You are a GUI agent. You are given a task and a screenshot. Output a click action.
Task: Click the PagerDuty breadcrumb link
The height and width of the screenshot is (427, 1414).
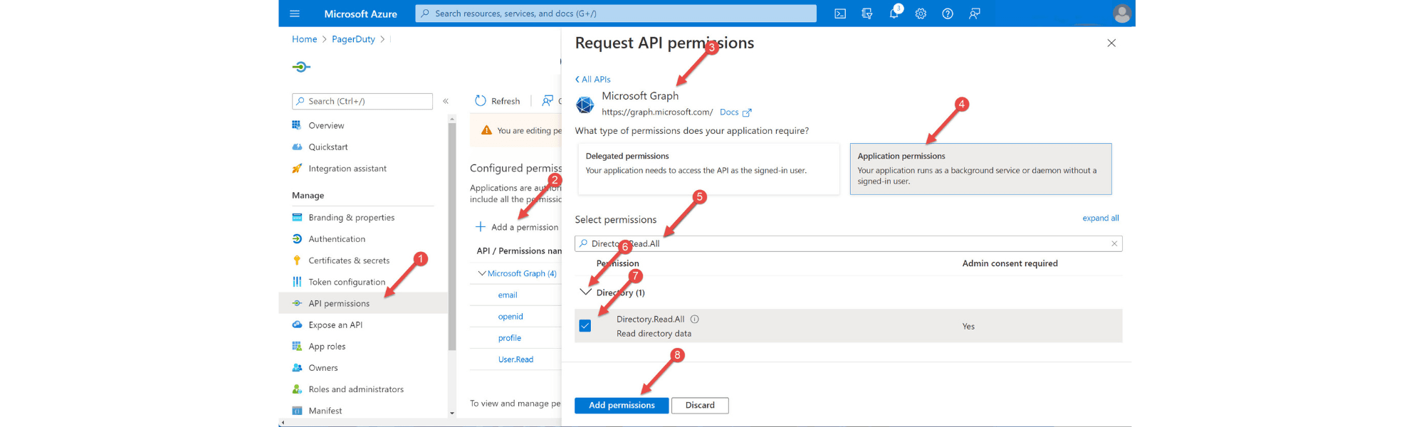tap(353, 39)
